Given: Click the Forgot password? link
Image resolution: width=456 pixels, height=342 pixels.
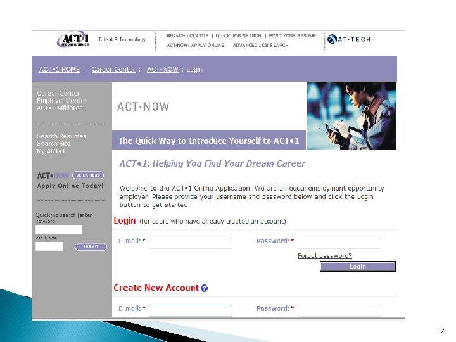Looking at the screenshot, I should pyautogui.click(x=324, y=255).
